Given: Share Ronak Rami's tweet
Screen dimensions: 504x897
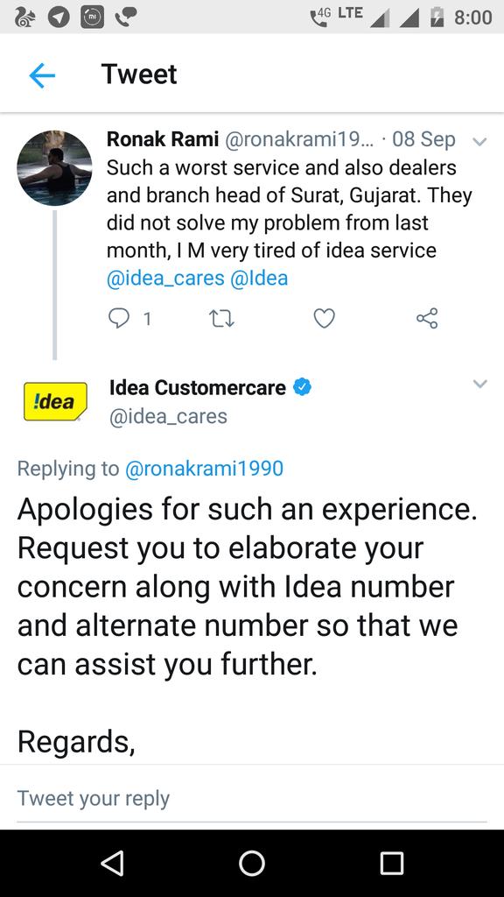Looking at the screenshot, I should click(x=427, y=318).
